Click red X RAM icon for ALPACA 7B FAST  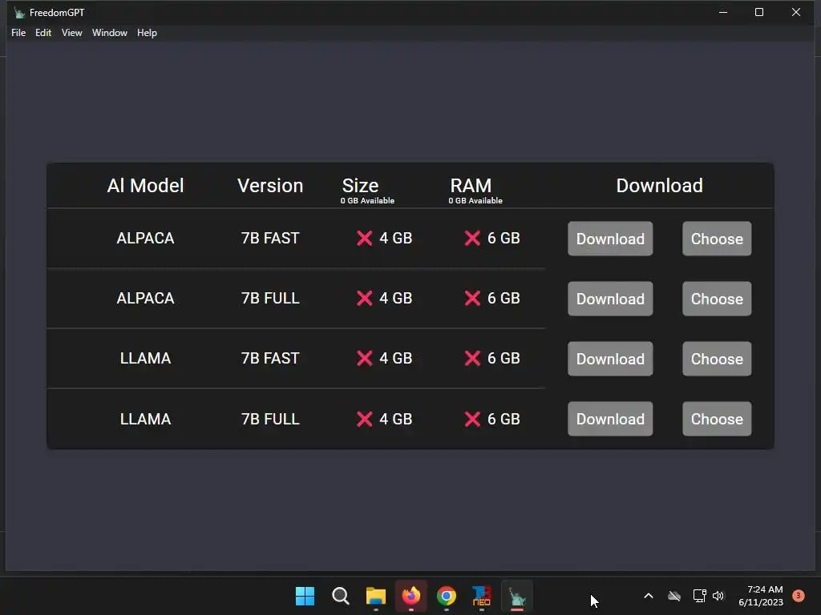pyautogui.click(x=472, y=239)
